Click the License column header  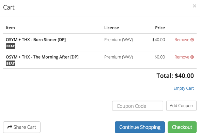coord(111,28)
